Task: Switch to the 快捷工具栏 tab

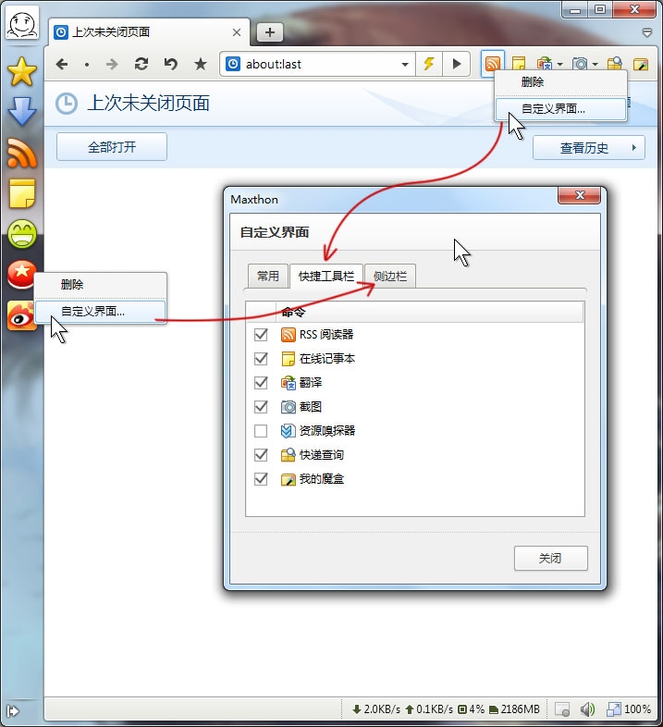Action: pos(325,277)
